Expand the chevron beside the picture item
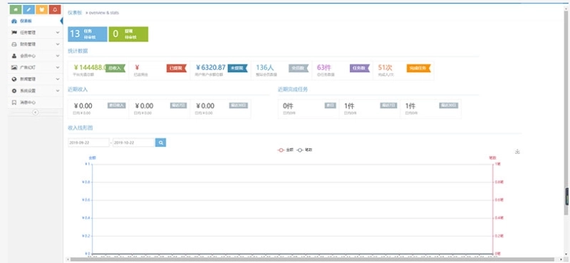This screenshot has height=263, width=570. (x=58, y=67)
